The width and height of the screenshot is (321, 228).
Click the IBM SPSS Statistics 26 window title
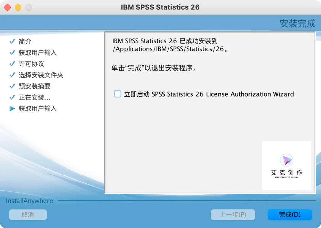click(160, 7)
